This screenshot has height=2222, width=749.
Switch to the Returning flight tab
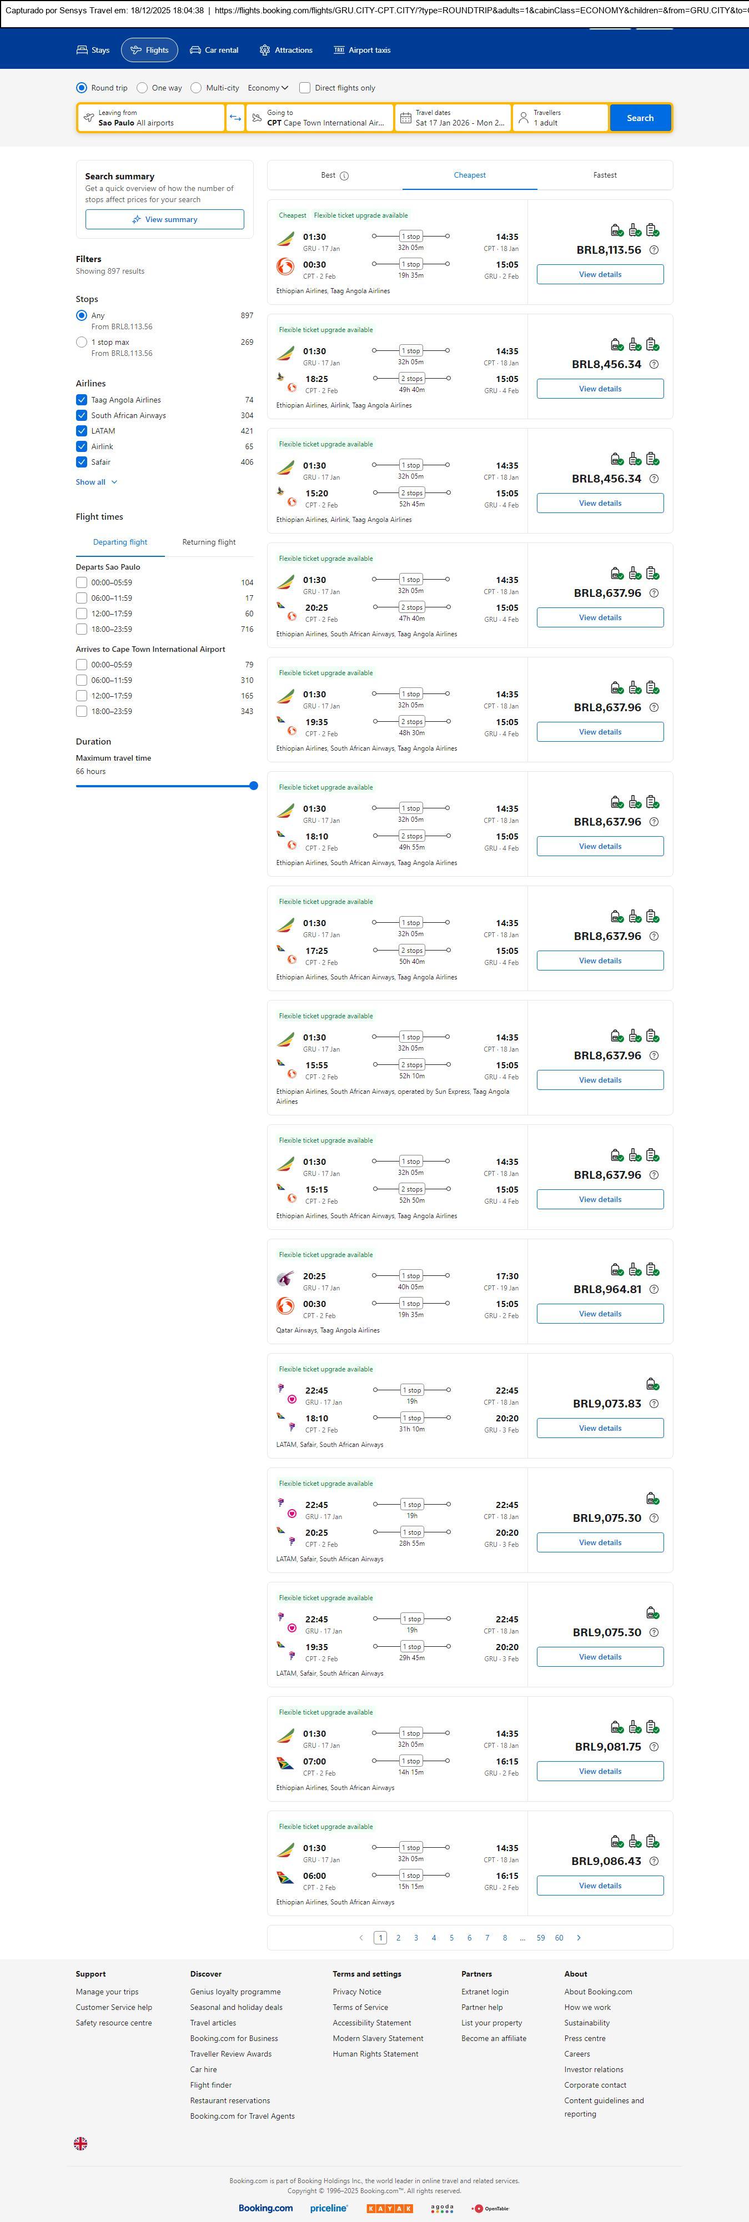coord(209,542)
